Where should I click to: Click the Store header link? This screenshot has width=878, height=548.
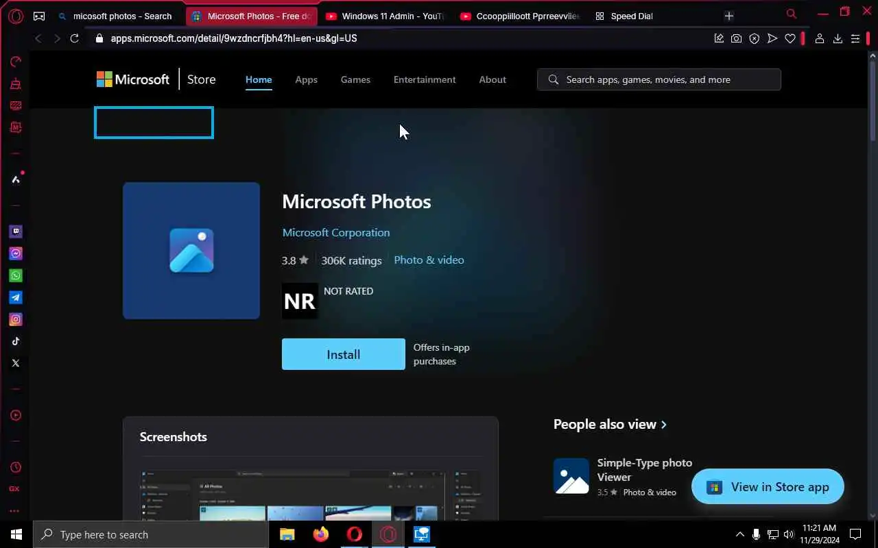[202, 79]
